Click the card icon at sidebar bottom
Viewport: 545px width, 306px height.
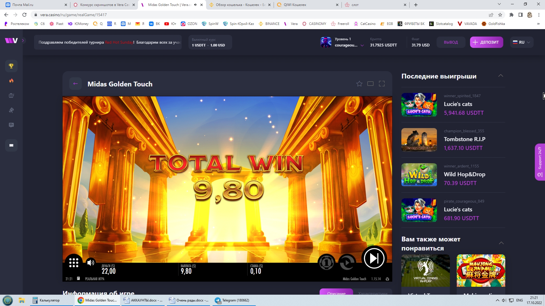(x=11, y=145)
